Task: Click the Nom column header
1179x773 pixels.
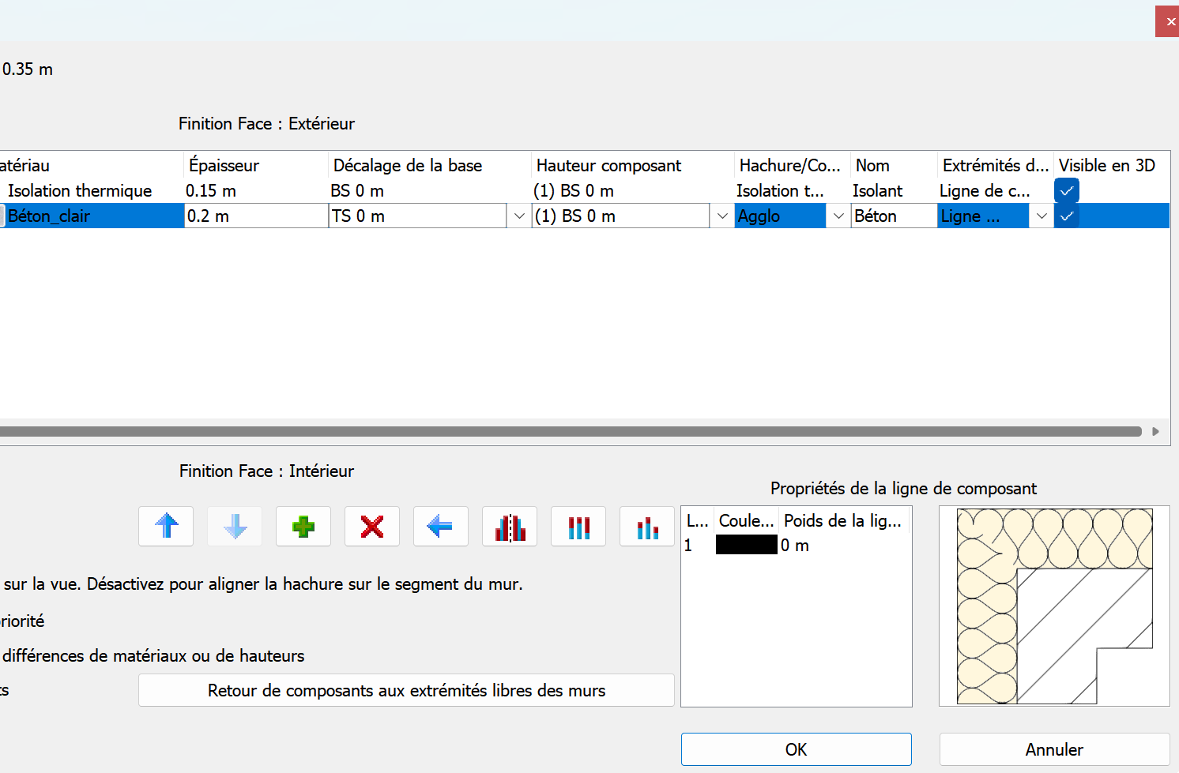Action: (x=872, y=166)
